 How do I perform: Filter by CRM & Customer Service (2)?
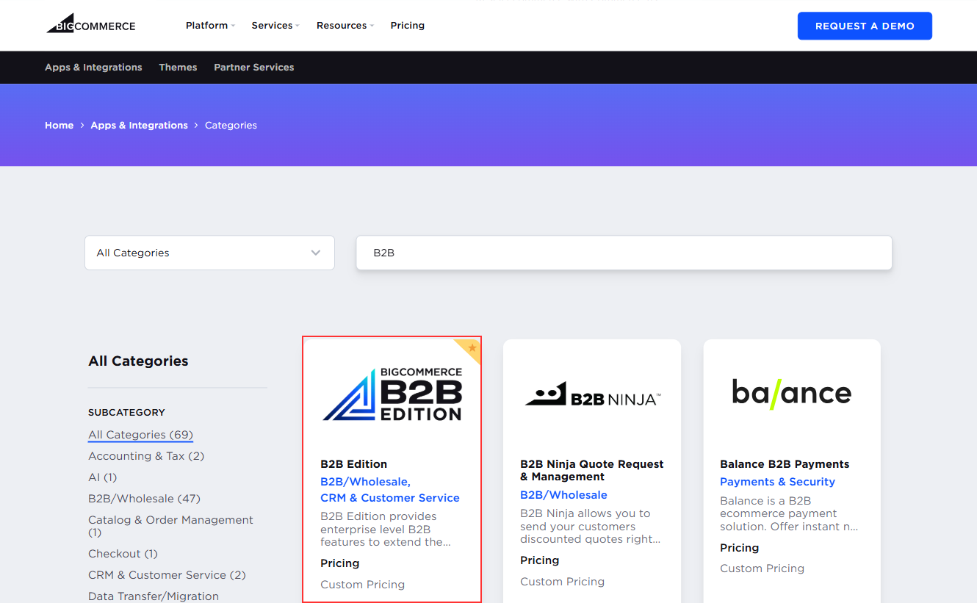pyautogui.click(x=167, y=575)
